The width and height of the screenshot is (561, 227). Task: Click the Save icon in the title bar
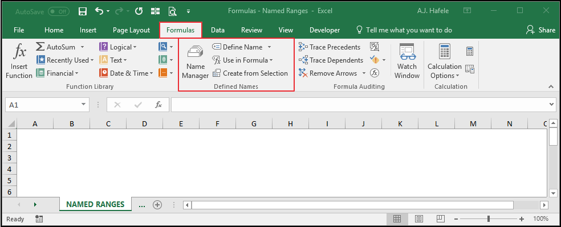point(83,11)
